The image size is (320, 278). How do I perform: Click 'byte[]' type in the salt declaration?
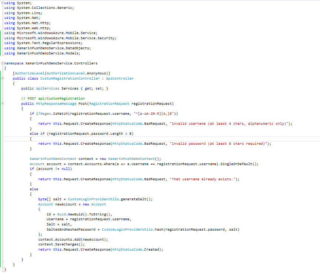[44, 199]
